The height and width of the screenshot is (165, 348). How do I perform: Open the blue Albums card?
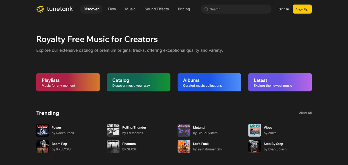209,82
